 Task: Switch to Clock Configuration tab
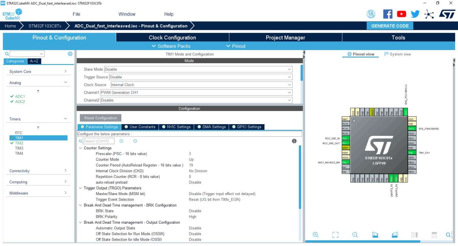coord(172,38)
